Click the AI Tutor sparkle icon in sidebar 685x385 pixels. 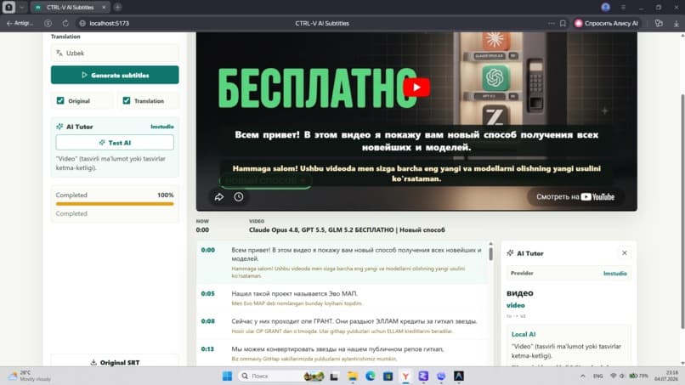59,127
